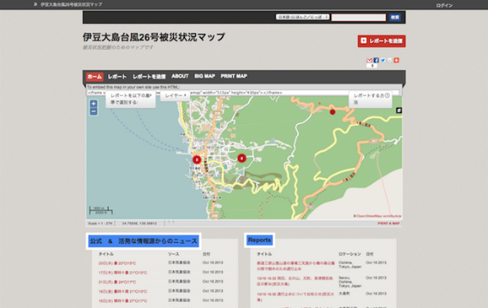Click the help icon beside レポートする方法
The height and width of the screenshot is (308, 488).
[387, 96]
